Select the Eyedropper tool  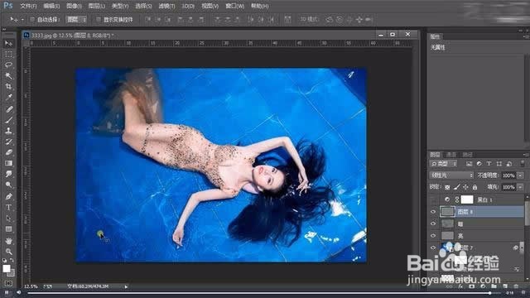coord(8,98)
